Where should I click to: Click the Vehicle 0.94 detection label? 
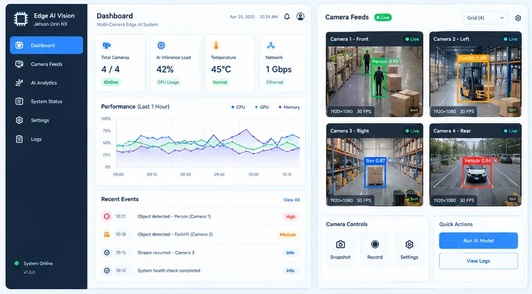pyautogui.click(x=477, y=160)
